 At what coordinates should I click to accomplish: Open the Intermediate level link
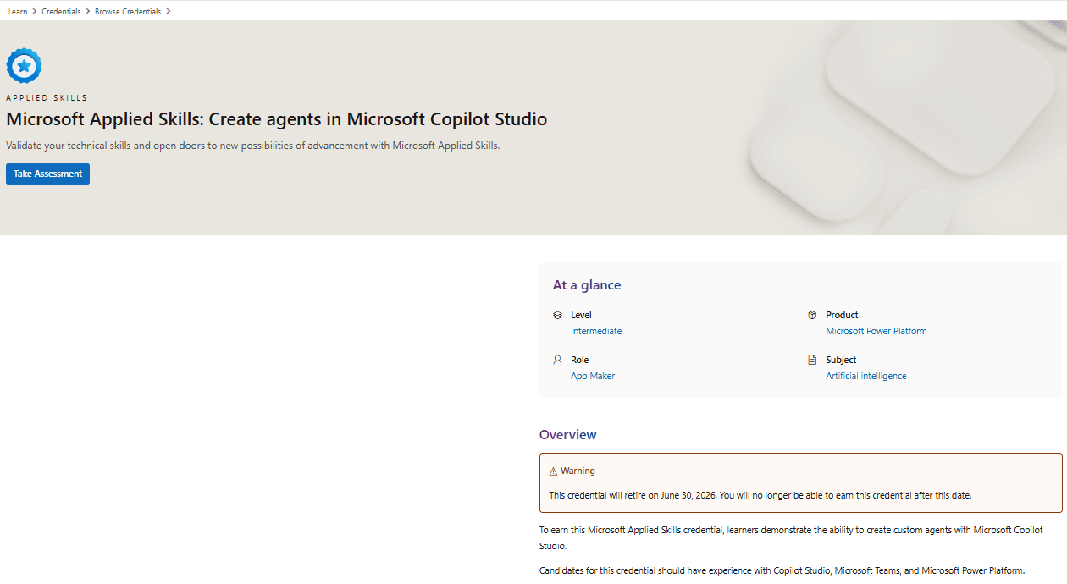click(x=596, y=331)
